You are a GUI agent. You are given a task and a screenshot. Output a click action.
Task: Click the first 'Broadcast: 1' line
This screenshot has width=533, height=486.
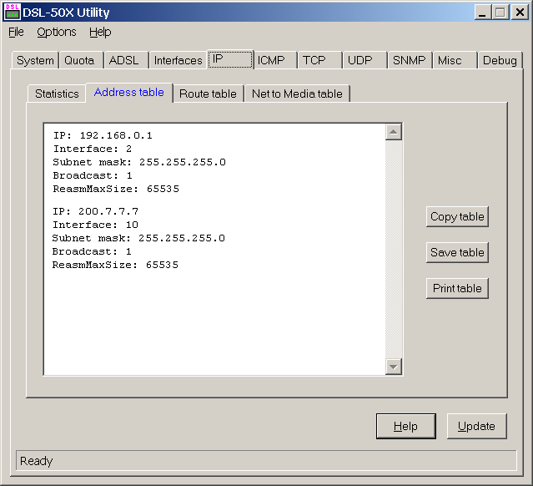click(93, 175)
